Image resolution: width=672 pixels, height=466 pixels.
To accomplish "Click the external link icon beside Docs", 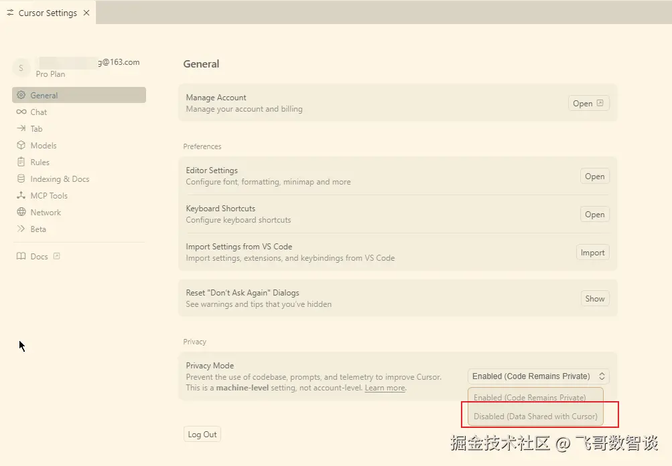I will 56,256.
